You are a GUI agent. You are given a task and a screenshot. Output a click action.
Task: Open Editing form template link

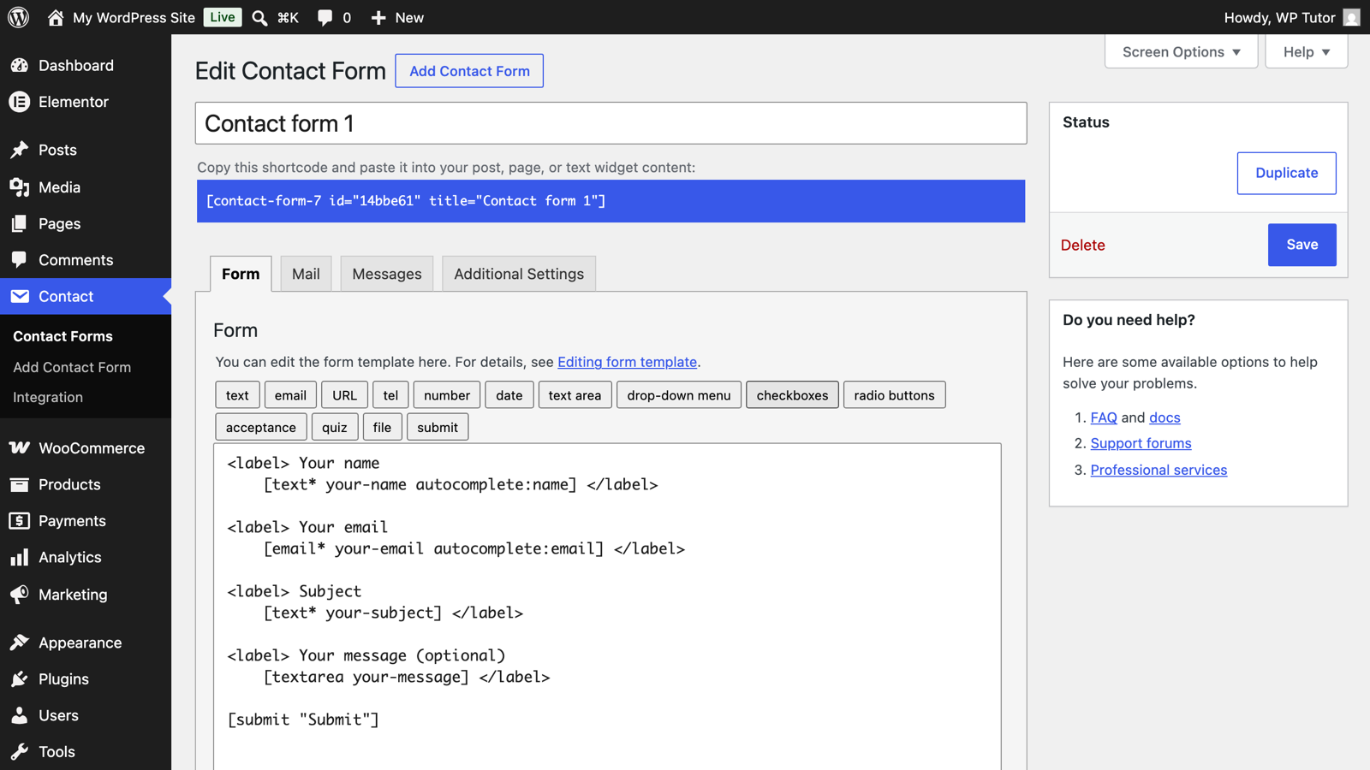click(627, 362)
